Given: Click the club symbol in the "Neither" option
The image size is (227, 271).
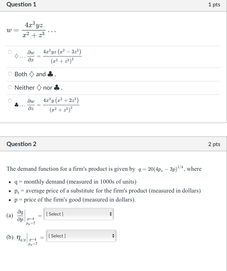Looking at the screenshot, I should coord(57,88).
